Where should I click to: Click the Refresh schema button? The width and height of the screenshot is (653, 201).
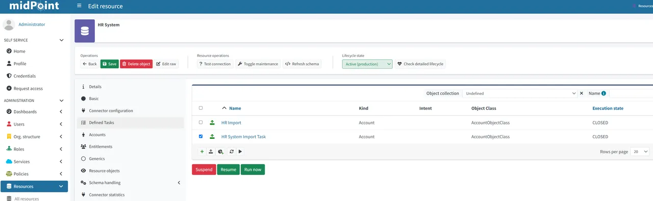coord(302,64)
